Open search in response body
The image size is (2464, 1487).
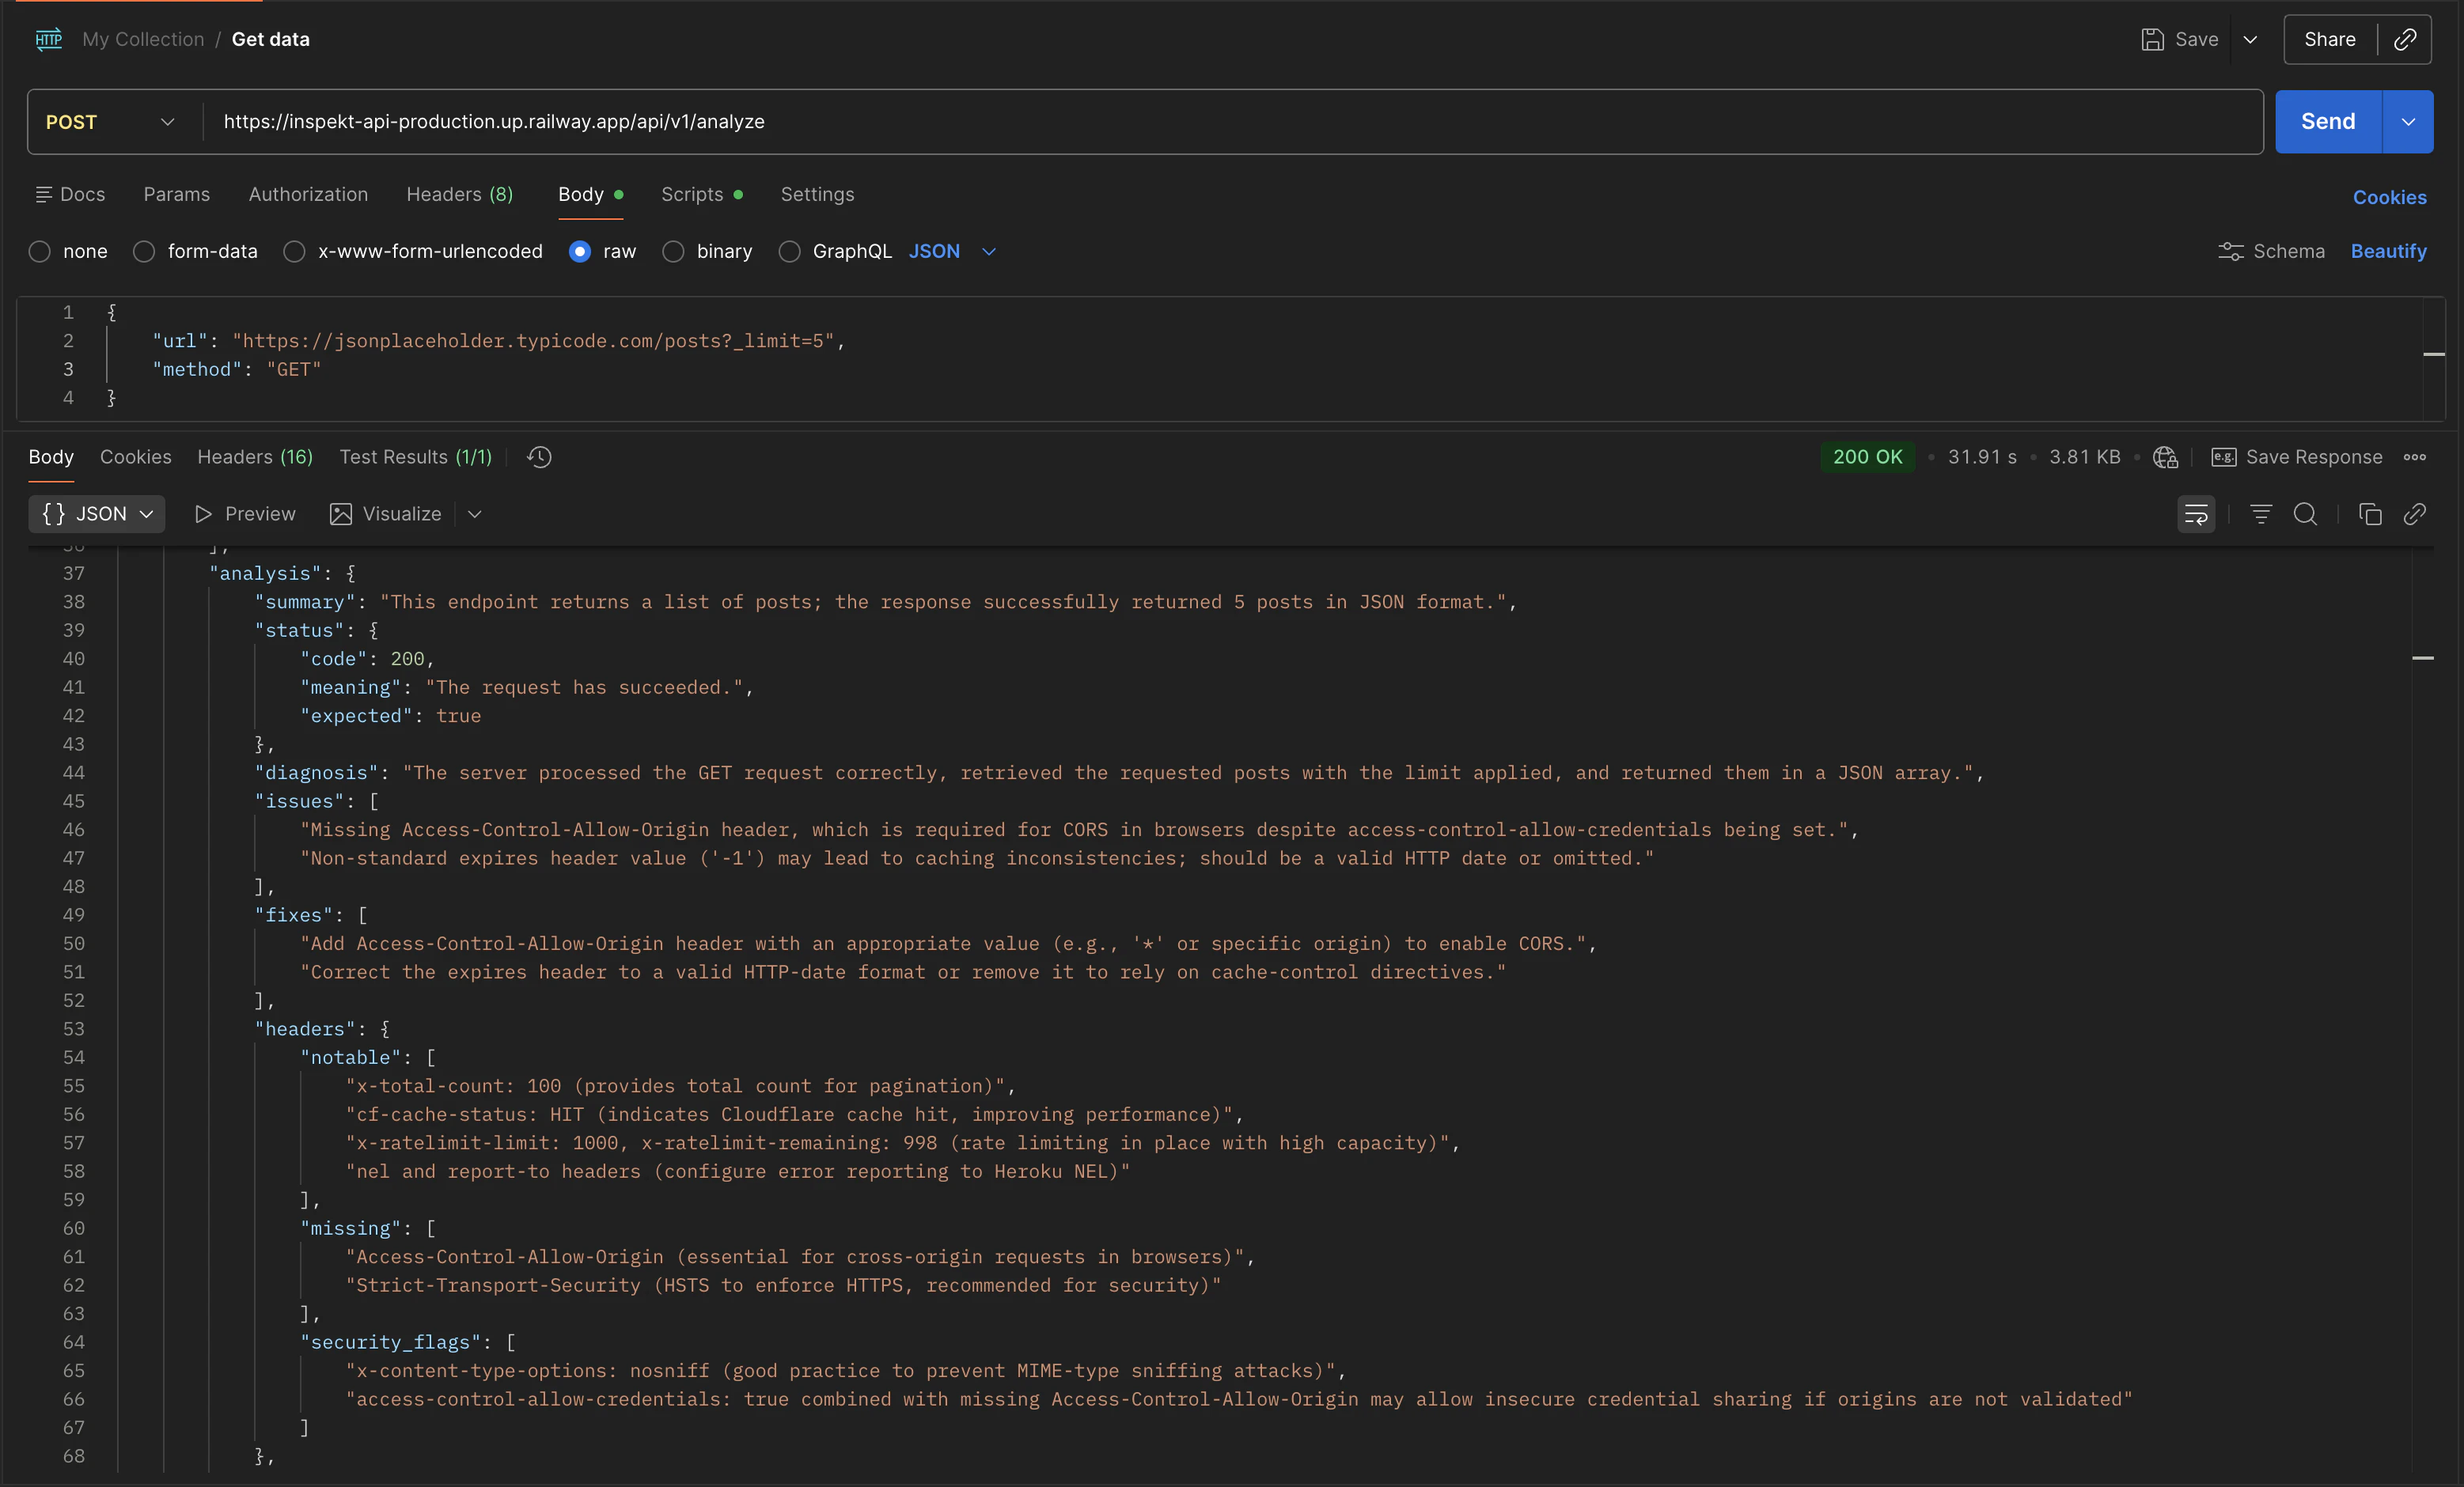coord(2305,513)
